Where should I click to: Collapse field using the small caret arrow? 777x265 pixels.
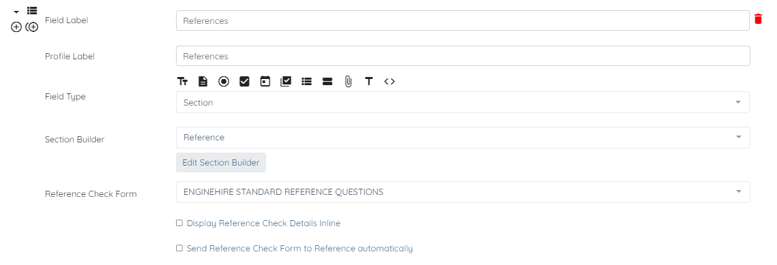coord(16,12)
